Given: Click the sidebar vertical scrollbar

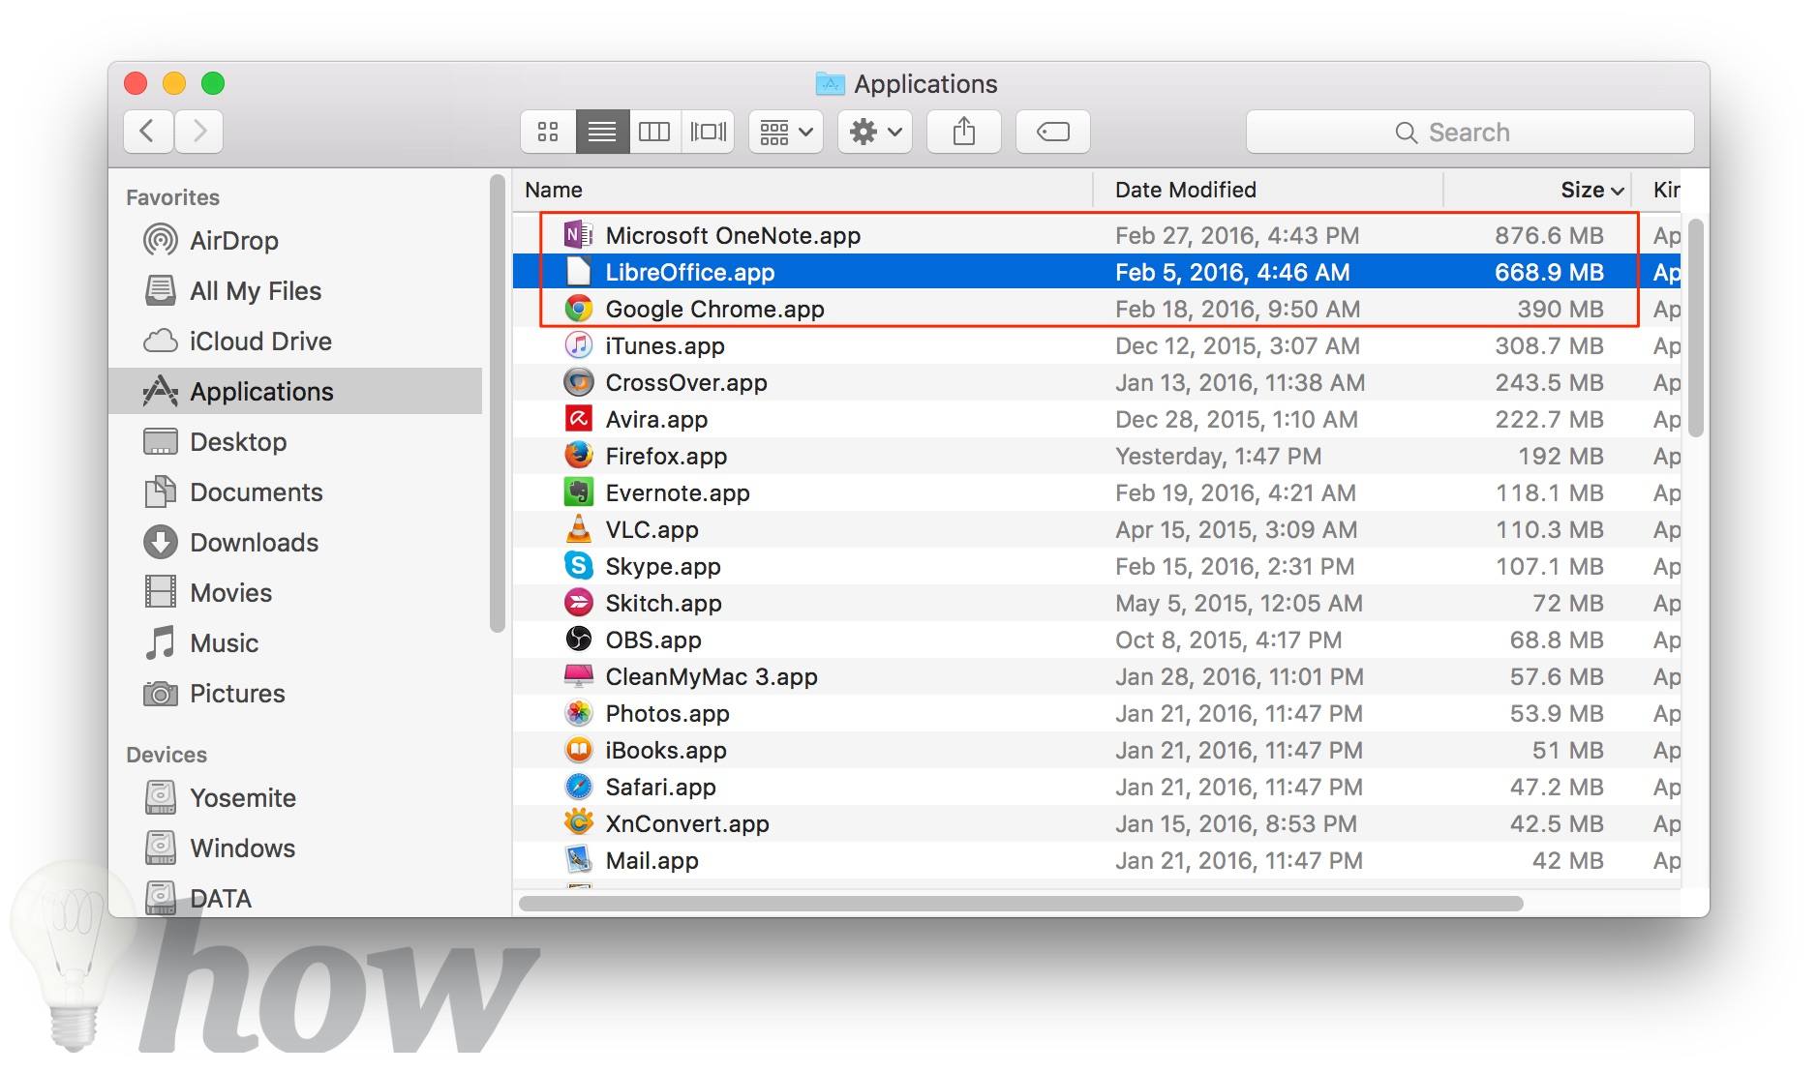Looking at the screenshot, I should point(498,403).
